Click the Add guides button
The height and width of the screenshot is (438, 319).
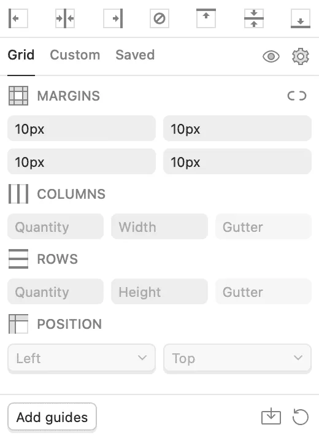[x=52, y=417]
